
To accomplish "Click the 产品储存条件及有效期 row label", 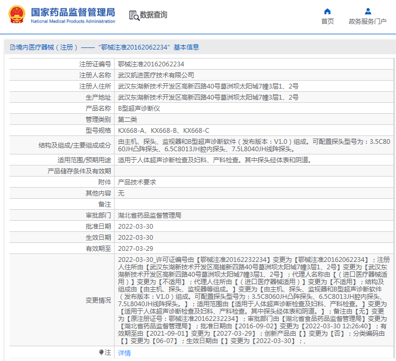I will (79, 171).
